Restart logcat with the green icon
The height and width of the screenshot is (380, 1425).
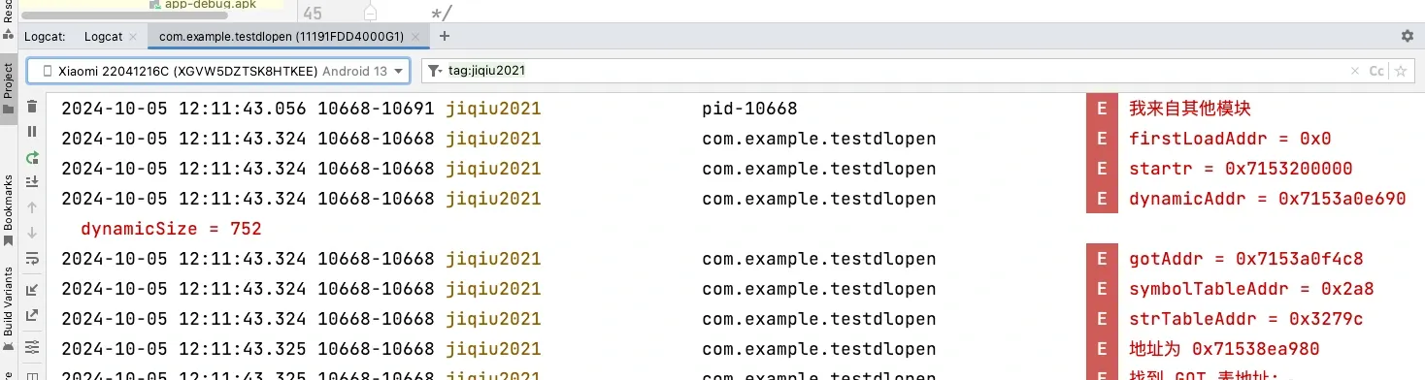32,157
